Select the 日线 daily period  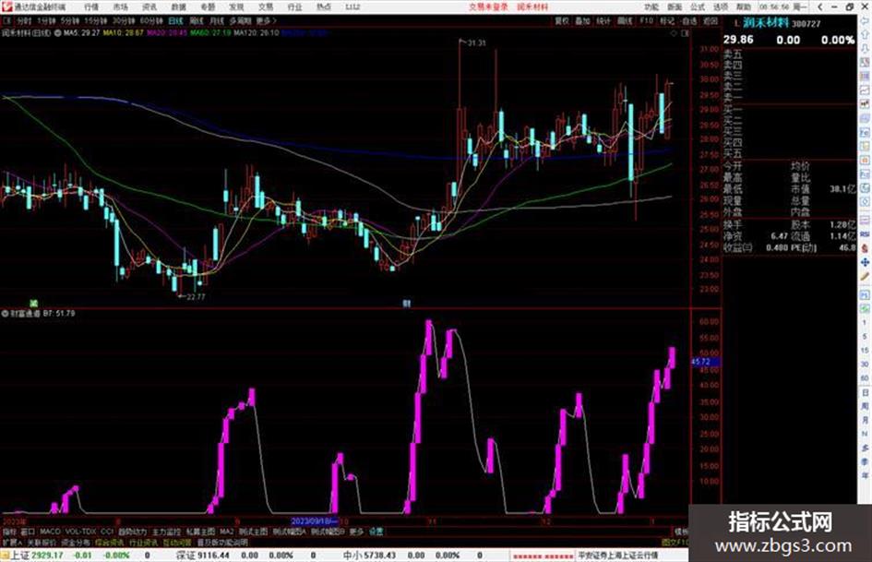[x=175, y=20]
